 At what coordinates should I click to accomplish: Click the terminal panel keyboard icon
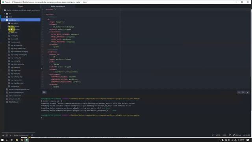click(44, 92)
